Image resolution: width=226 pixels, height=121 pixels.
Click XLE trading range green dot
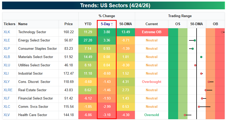195,40
